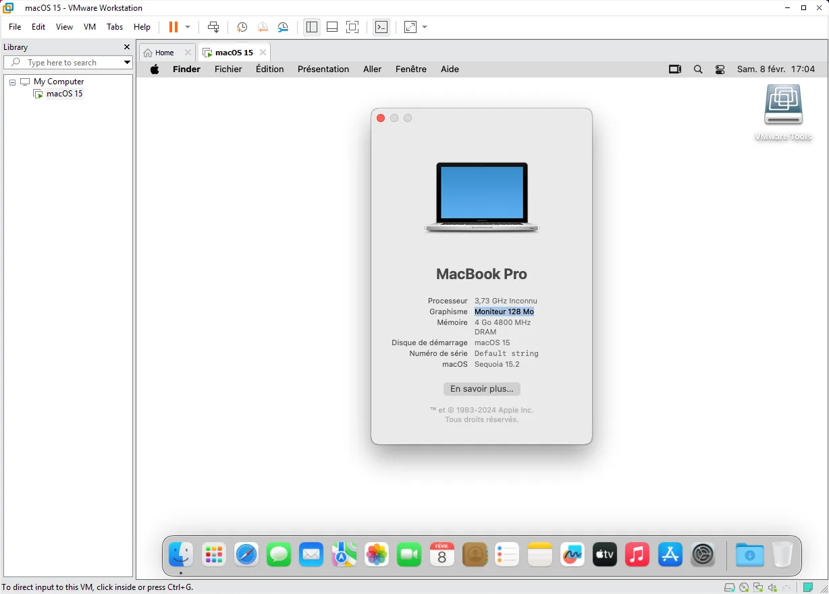
Task: Collapse the My Computer tree item
Action: point(11,81)
